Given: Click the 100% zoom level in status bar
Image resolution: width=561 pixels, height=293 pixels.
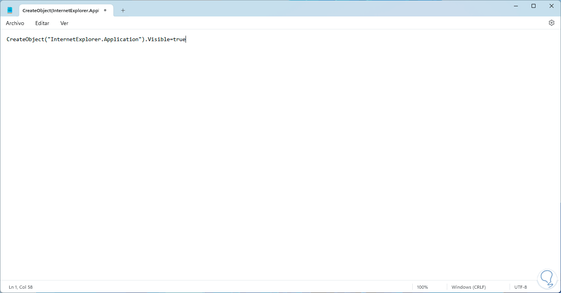Looking at the screenshot, I should click(x=423, y=287).
